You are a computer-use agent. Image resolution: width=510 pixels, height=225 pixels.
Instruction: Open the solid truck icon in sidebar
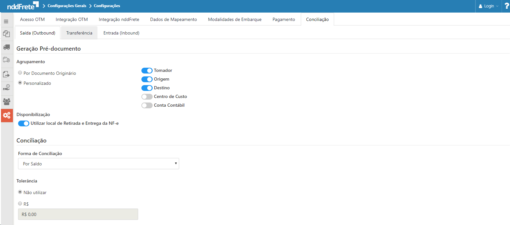[x=6, y=47]
